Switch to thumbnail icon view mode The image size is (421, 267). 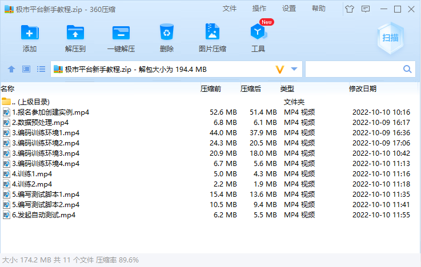[x=26, y=69]
